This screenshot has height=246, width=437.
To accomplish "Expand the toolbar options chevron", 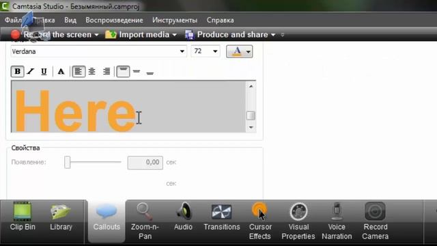I will pos(282,35).
